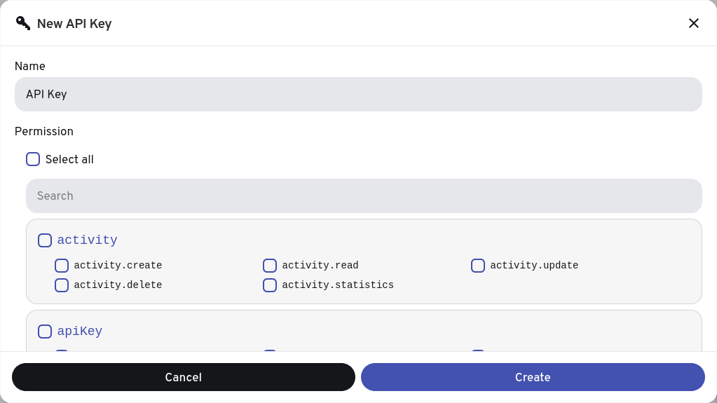
Task: Click the permission Search field
Action: click(364, 196)
